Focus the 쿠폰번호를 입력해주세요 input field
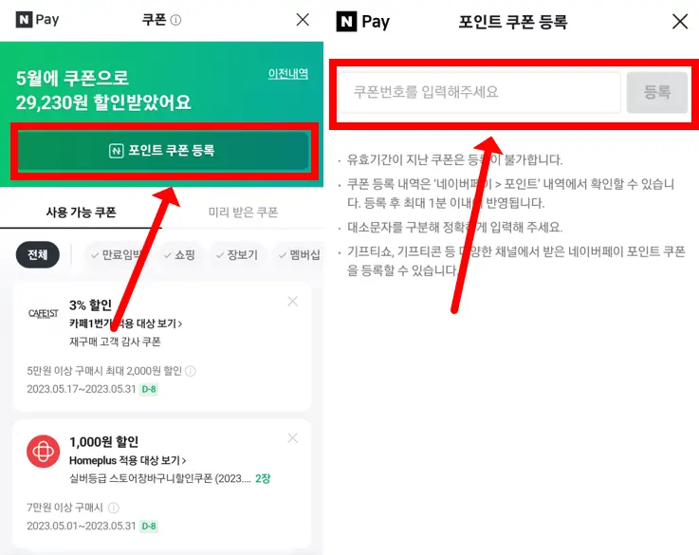This screenshot has height=555, width=699. [480, 92]
